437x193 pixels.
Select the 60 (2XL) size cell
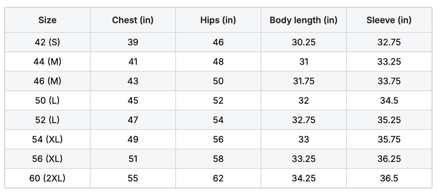(47, 178)
